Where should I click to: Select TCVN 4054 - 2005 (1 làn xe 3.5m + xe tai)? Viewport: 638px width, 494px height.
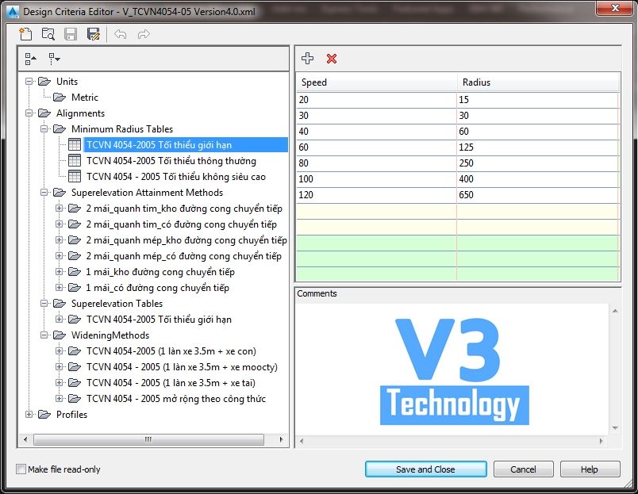point(171,383)
